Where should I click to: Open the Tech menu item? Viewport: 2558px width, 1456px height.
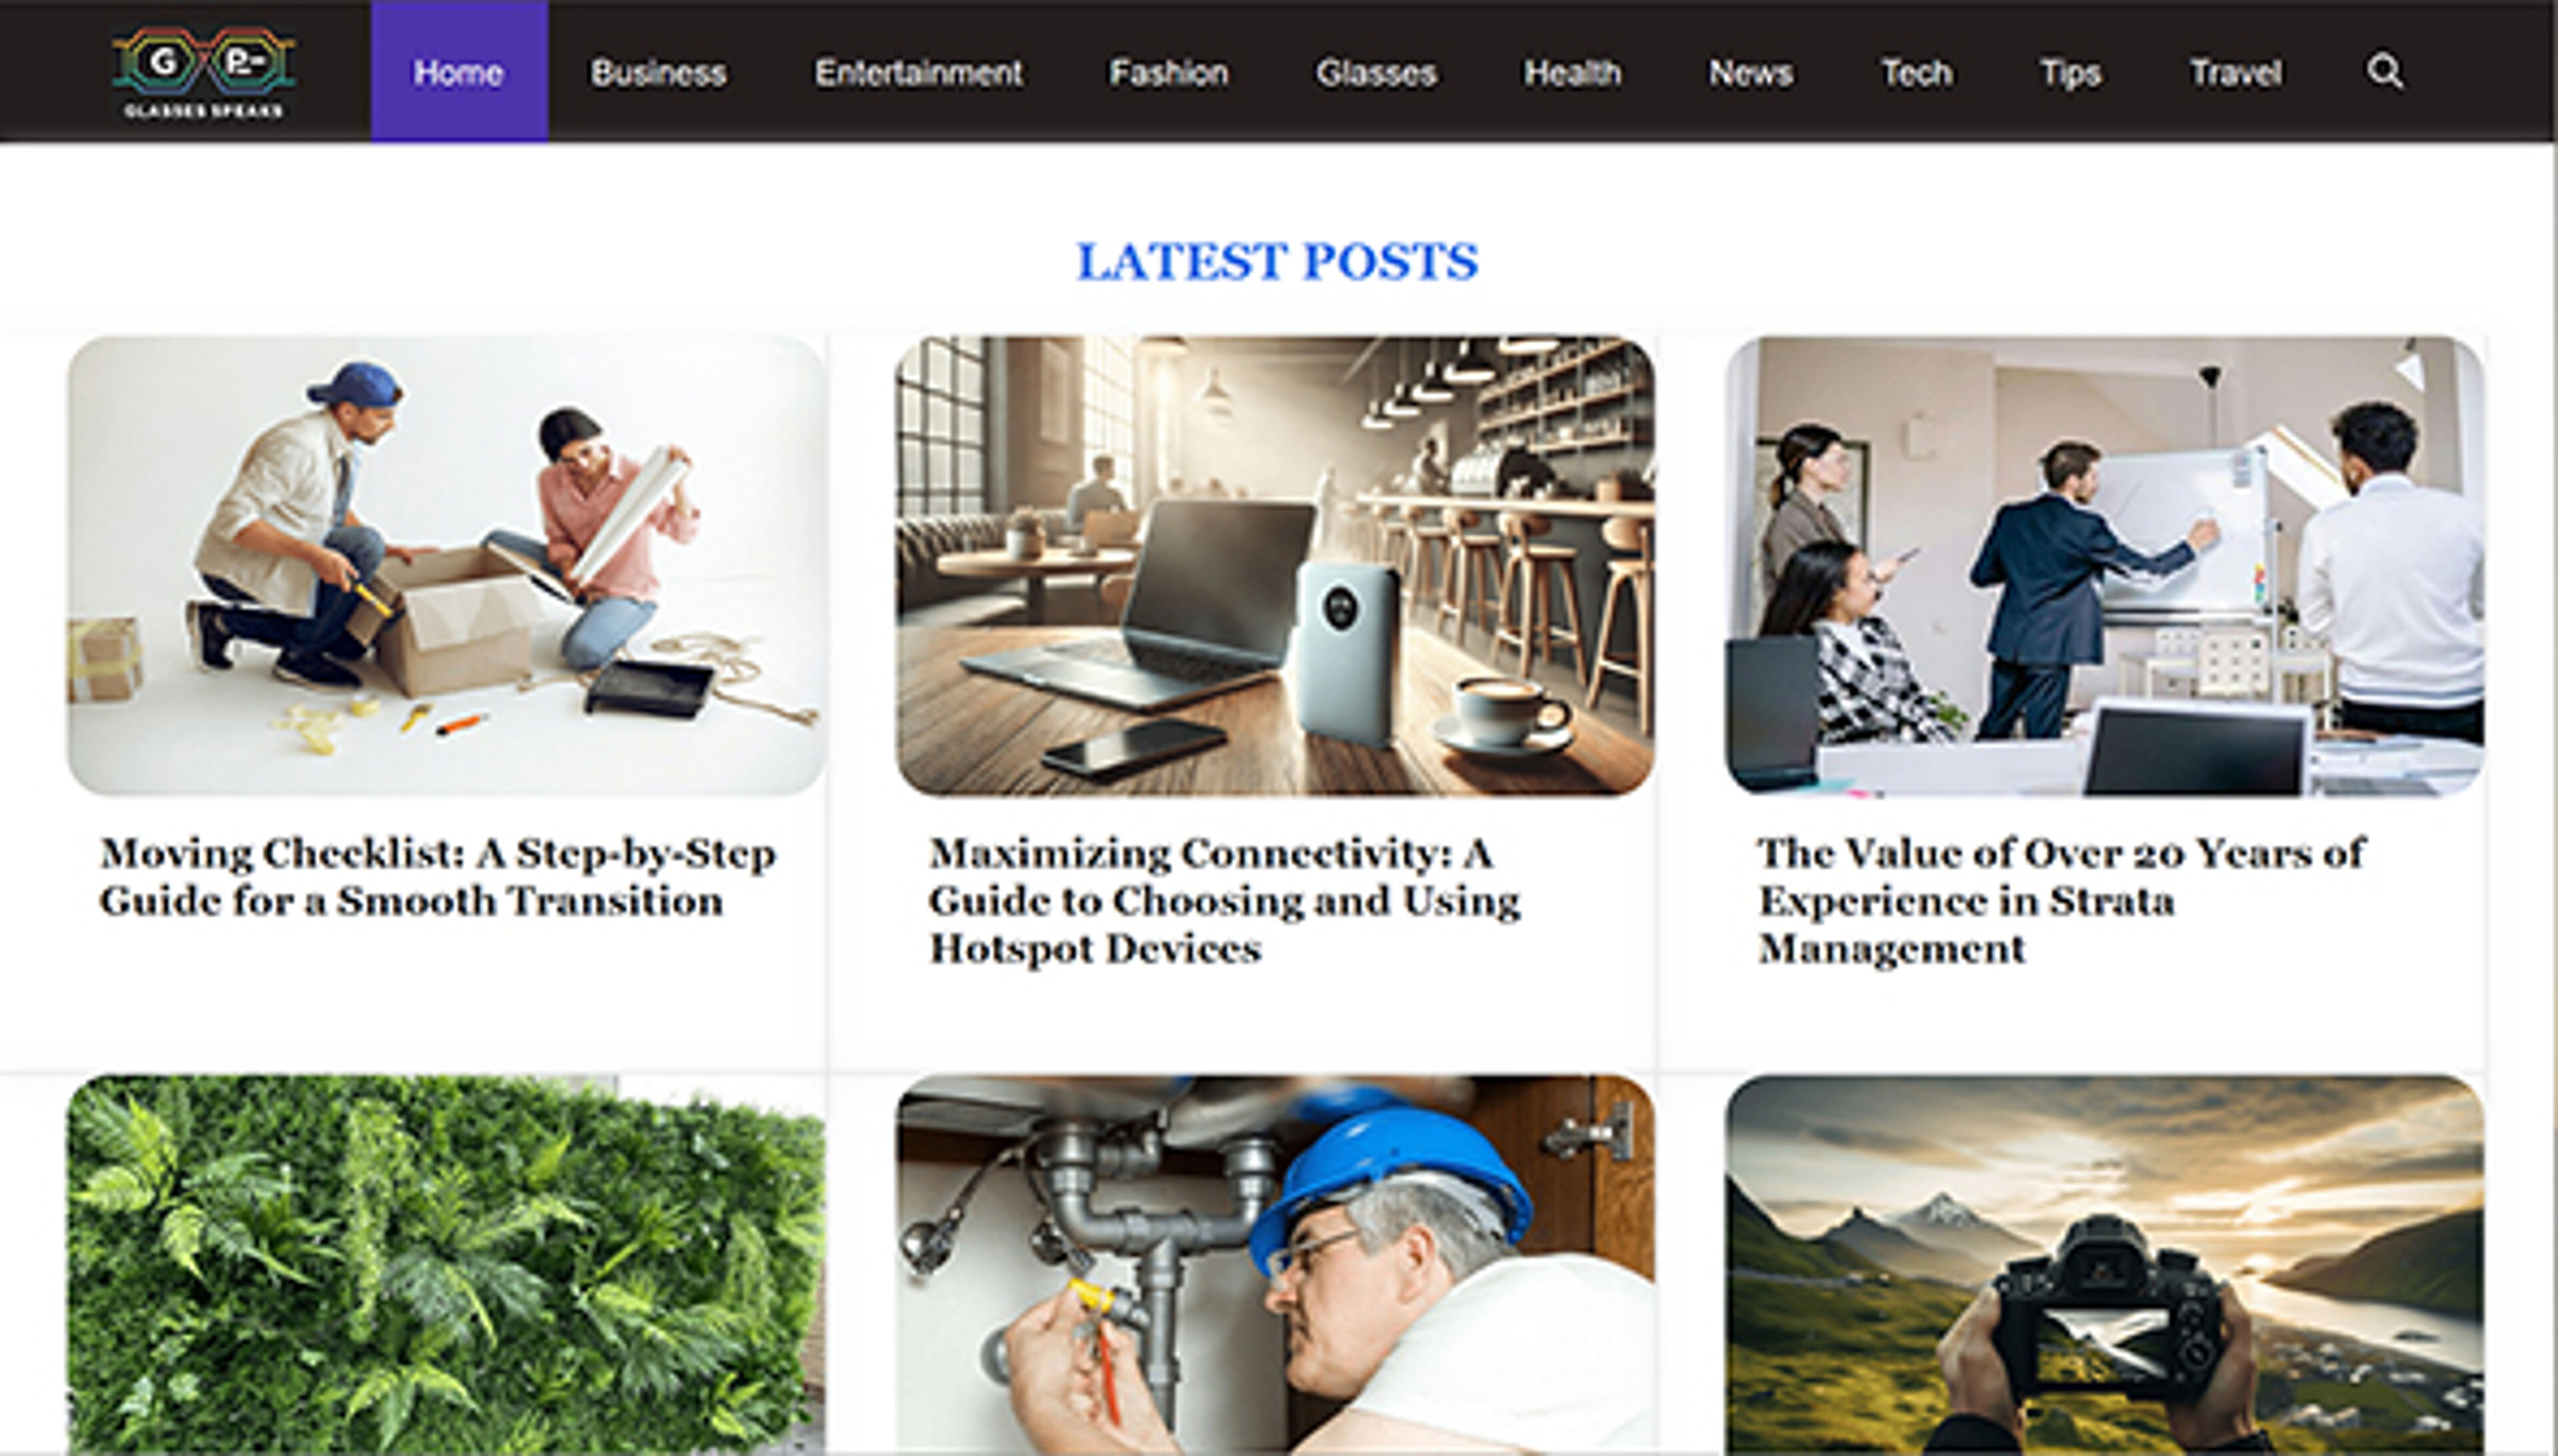(x=1916, y=73)
